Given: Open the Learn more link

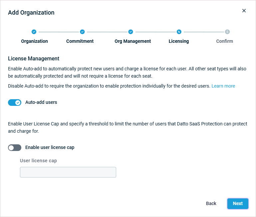Looking at the screenshot, I should point(223,86).
